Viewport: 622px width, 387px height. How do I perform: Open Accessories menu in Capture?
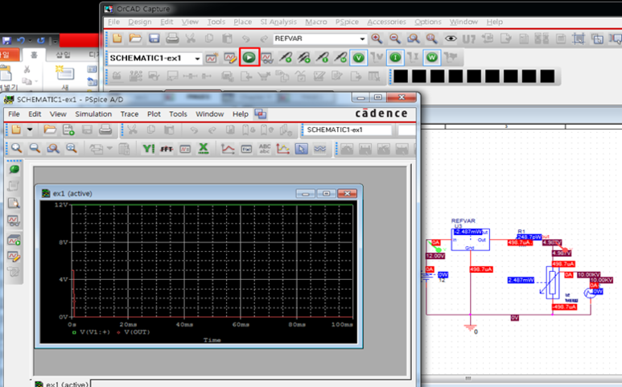click(386, 22)
